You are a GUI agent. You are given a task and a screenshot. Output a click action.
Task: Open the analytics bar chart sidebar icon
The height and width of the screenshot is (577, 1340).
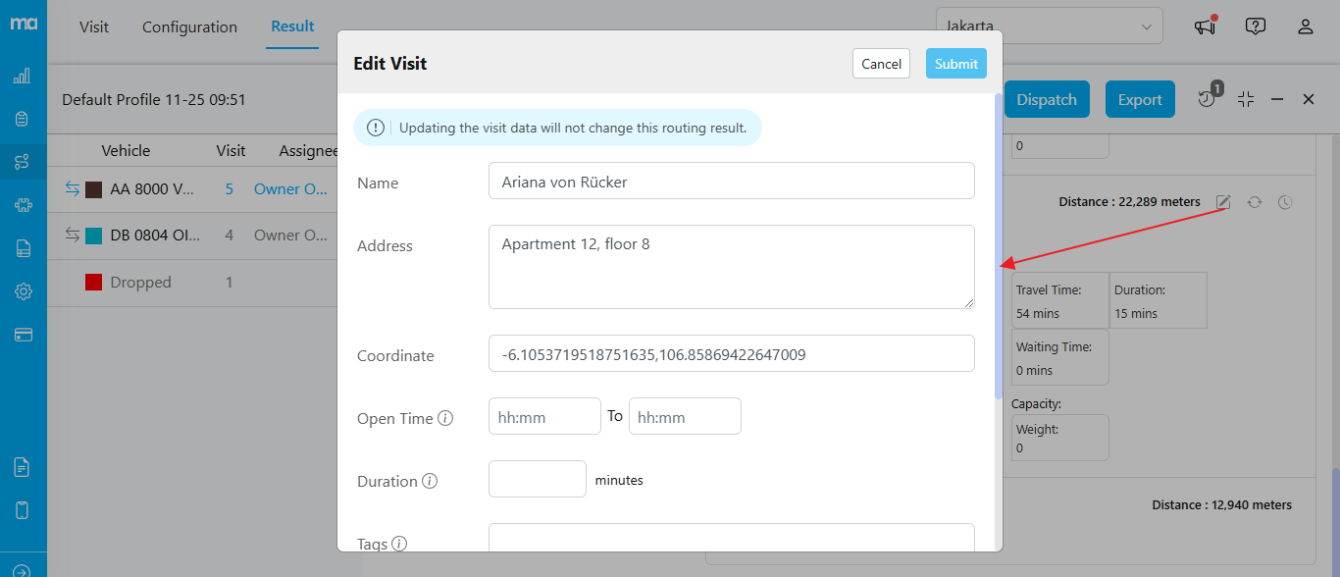tap(23, 76)
